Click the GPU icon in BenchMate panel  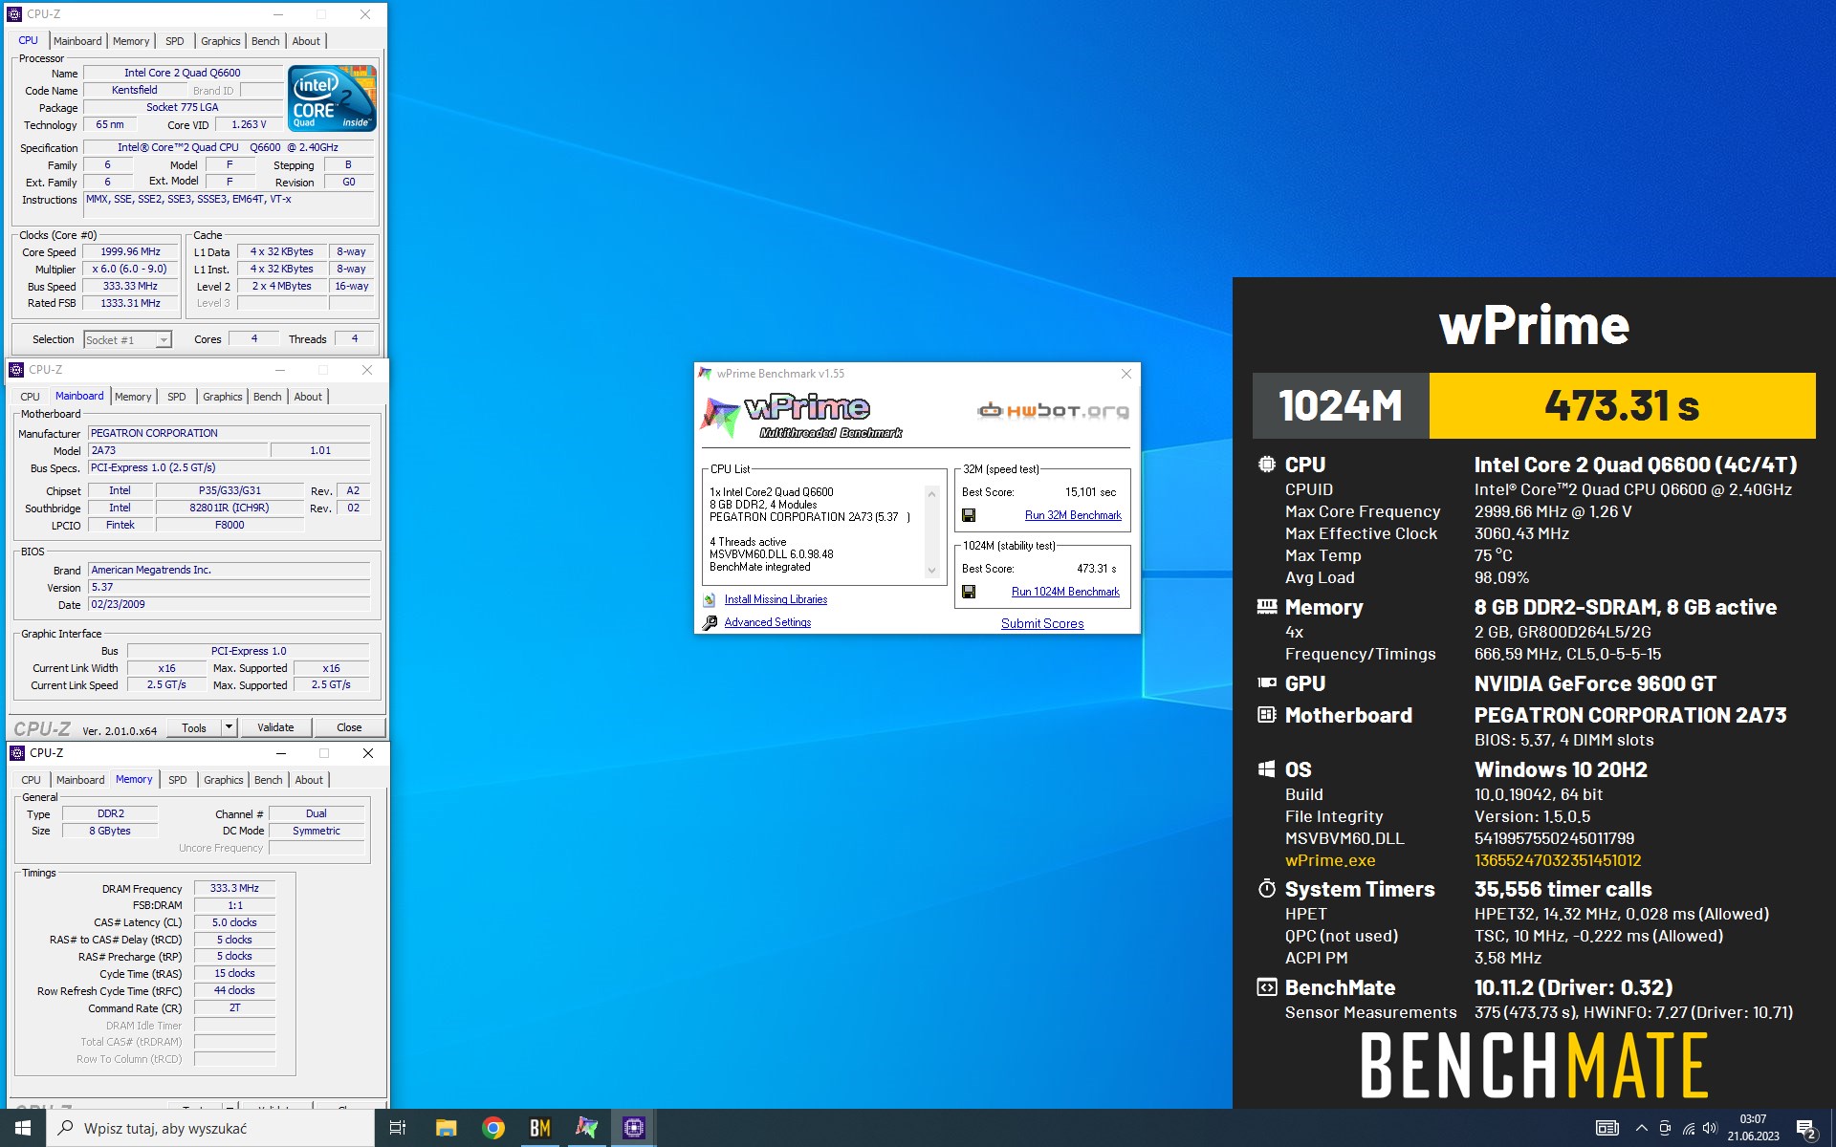tap(1267, 682)
